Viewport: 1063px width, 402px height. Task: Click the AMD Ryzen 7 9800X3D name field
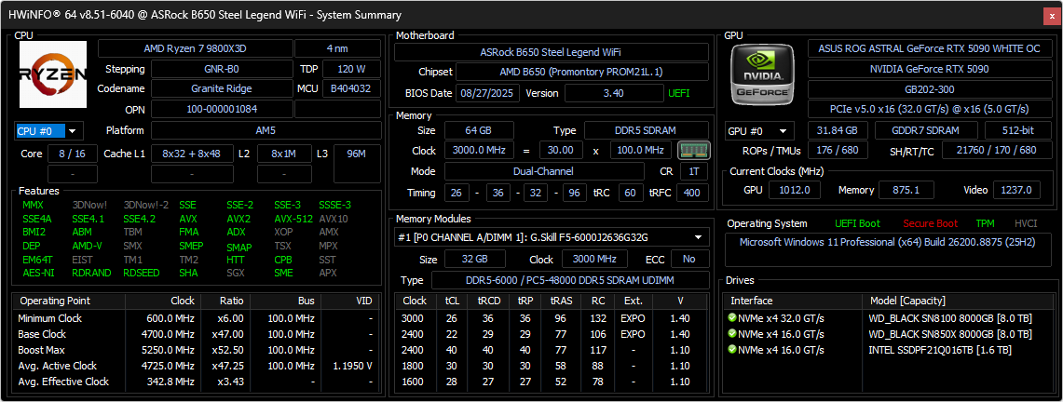[196, 48]
